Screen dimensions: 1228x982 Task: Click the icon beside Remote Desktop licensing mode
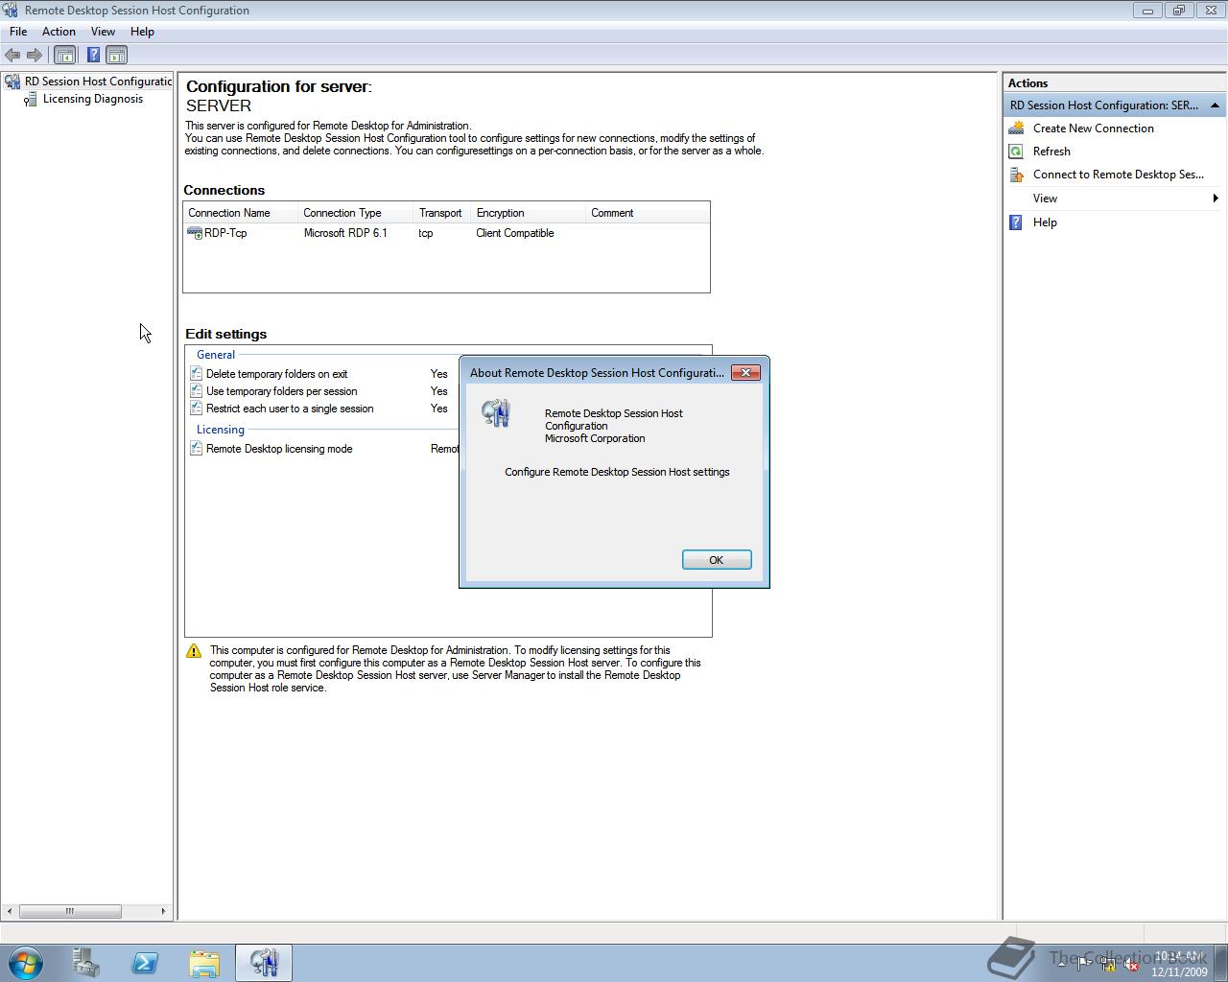196,449
